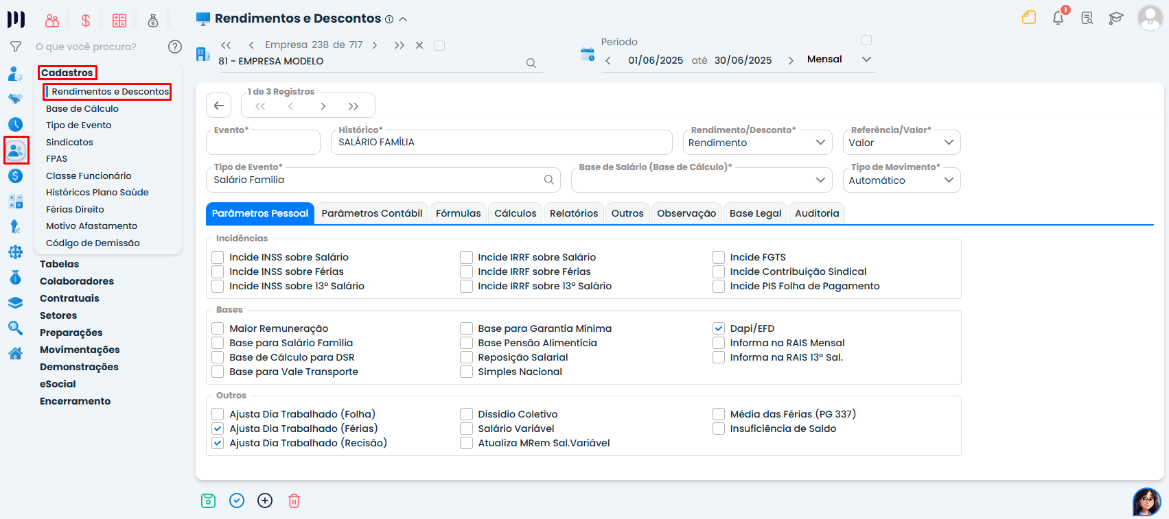Click the help question mark icon
This screenshot has height=519, width=1169.
[x=175, y=47]
